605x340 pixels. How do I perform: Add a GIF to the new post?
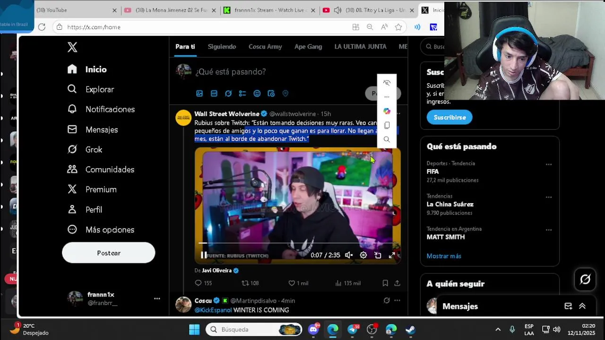(x=214, y=93)
